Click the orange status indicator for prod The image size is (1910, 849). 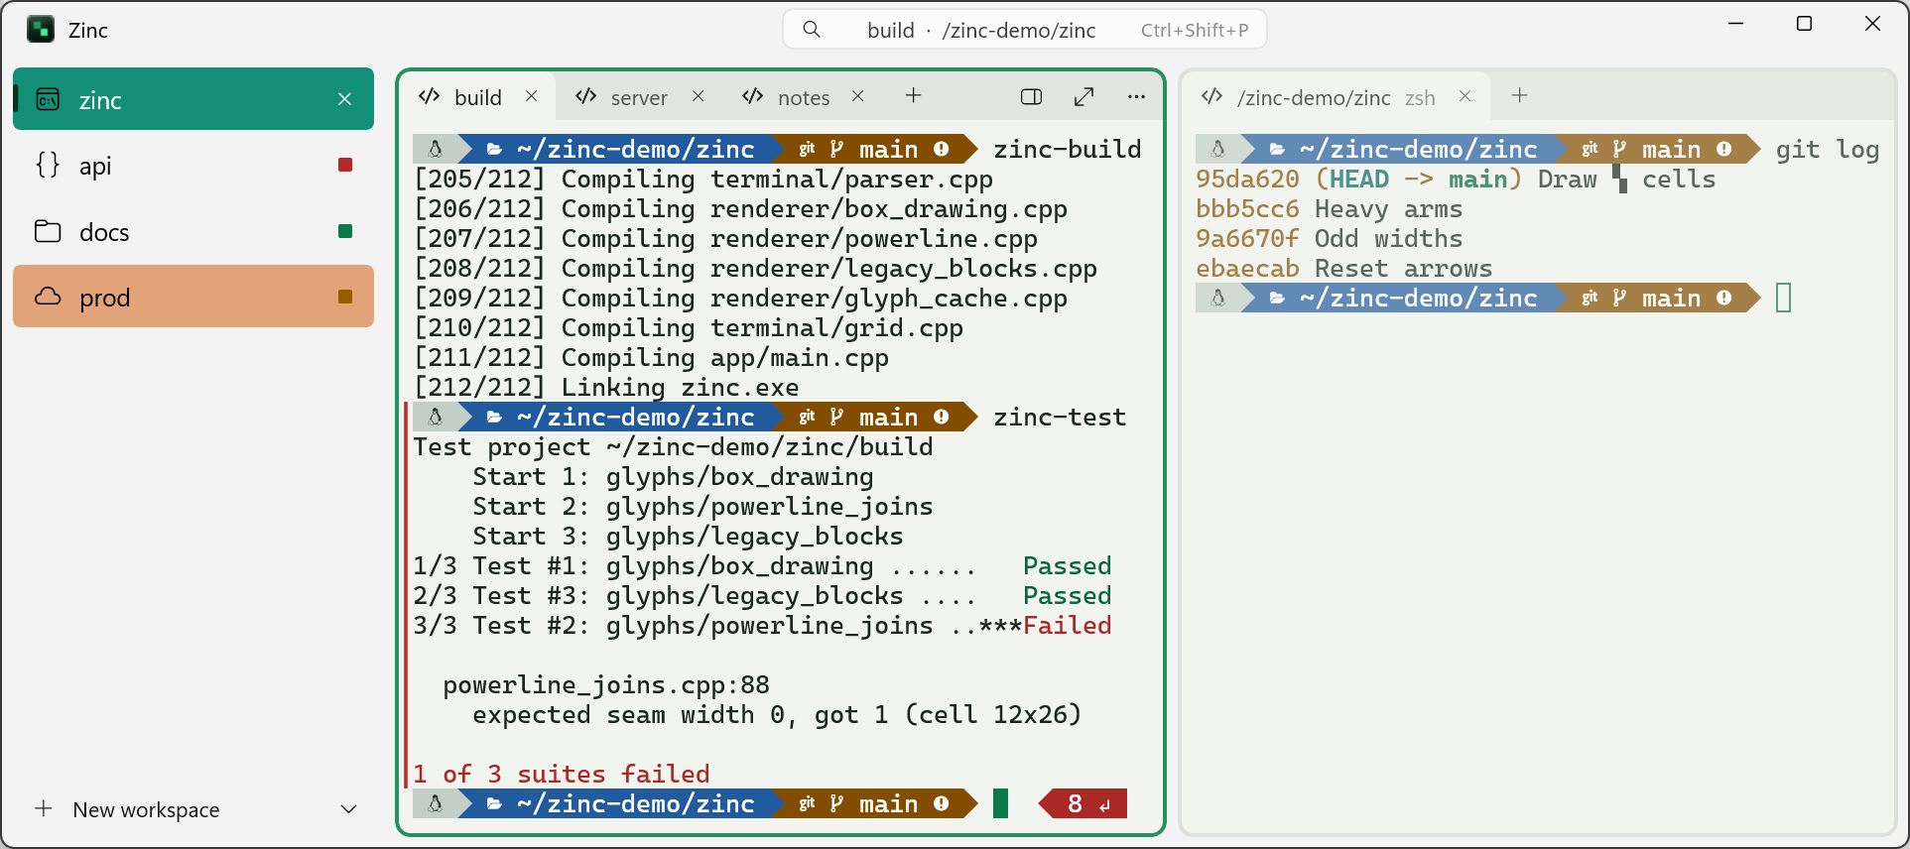345,297
